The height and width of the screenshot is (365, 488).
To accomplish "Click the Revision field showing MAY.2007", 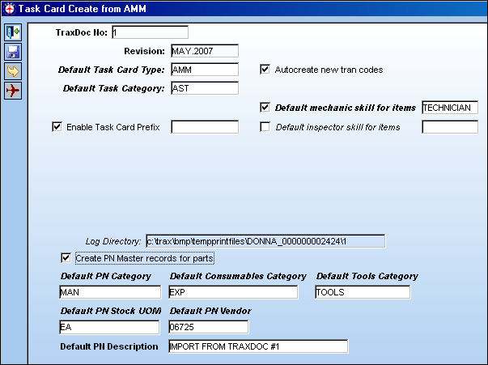I will (x=205, y=51).
